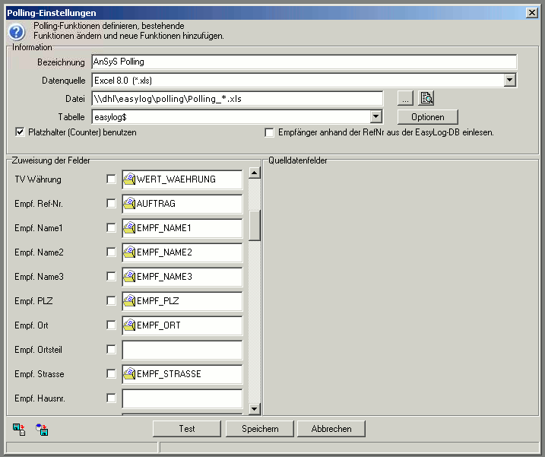This screenshot has width=545, height=457.
Task: Click into the Bezeichnung text field
Action: pyautogui.click(x=303, y=62)
